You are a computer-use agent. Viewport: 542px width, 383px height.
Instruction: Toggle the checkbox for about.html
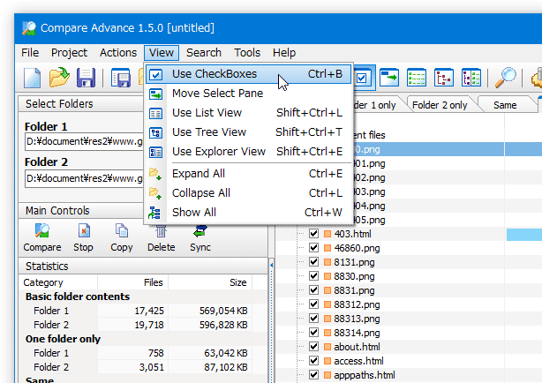pyautogui.click(x=313, y=347)
